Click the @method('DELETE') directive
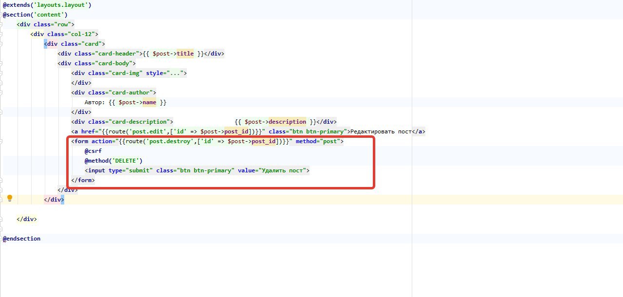 114,161
